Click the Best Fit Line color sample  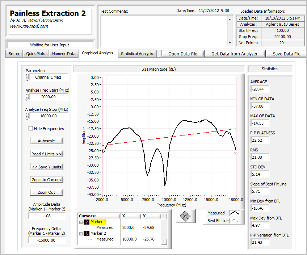[235, 221]
